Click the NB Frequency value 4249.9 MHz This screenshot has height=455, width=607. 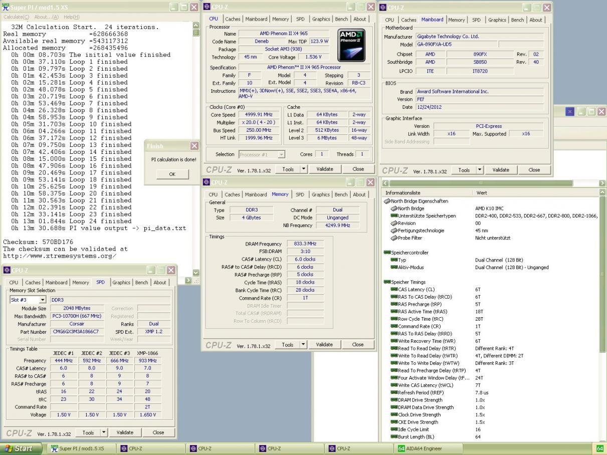tap(337, 225)
